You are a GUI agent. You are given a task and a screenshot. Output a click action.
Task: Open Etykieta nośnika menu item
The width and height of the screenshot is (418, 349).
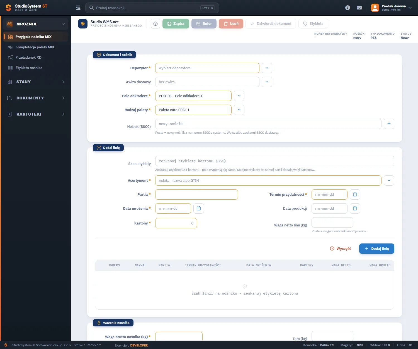pyautogui.click(x=36, y=68)
